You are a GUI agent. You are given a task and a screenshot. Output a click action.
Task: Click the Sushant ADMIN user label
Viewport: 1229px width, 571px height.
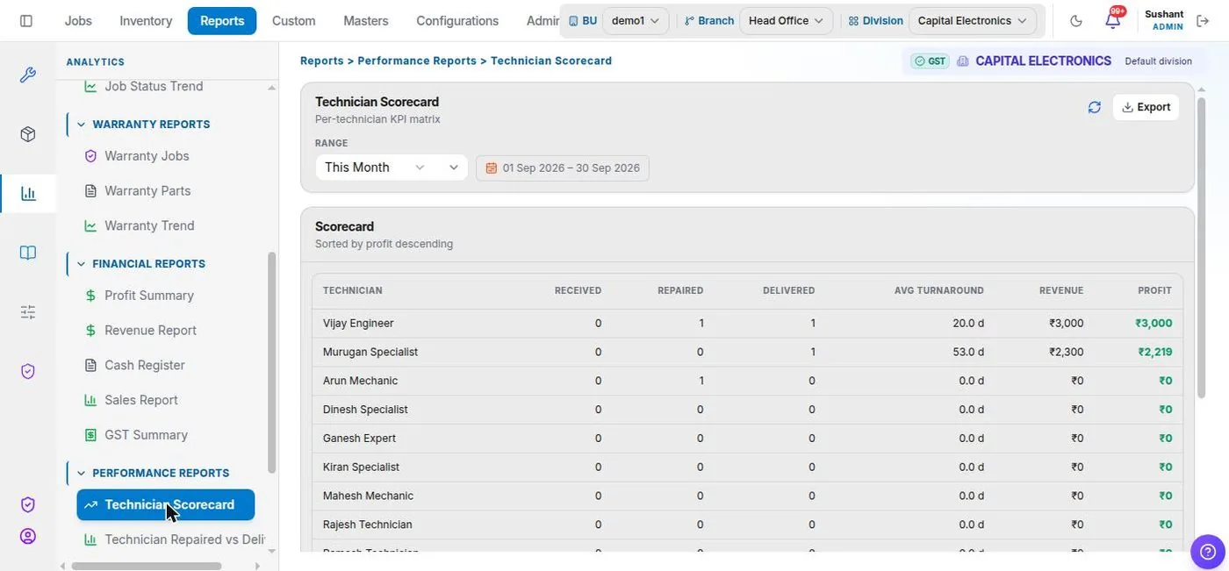tap(1164, 20)
